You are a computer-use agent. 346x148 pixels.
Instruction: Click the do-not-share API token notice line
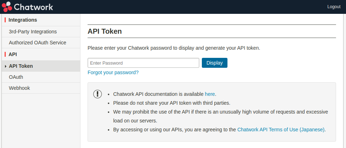pyautogui.click(x=172, y=103)
